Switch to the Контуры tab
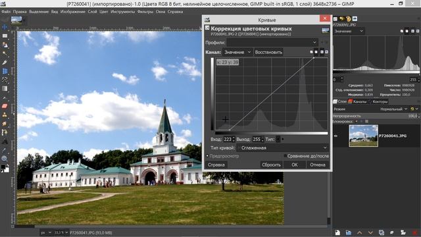The height and width of the screenshot is (237, 421). (x=378, y=101)
